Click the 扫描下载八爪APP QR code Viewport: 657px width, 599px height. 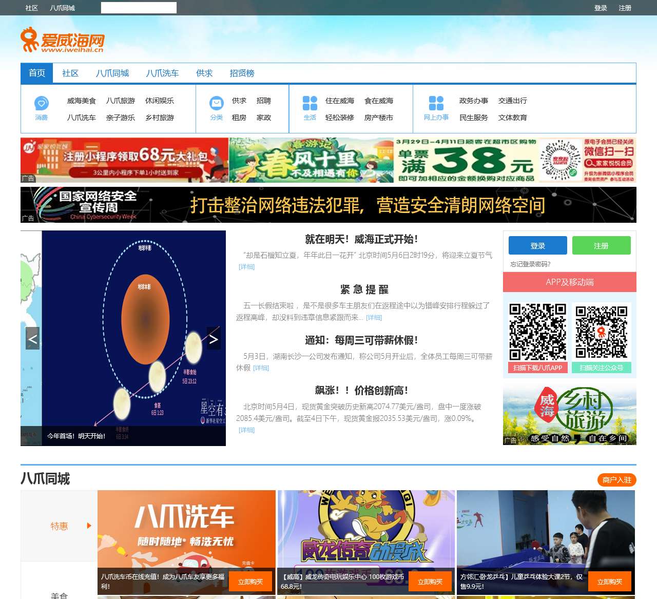pyautogui.click(x=537, y=332)
